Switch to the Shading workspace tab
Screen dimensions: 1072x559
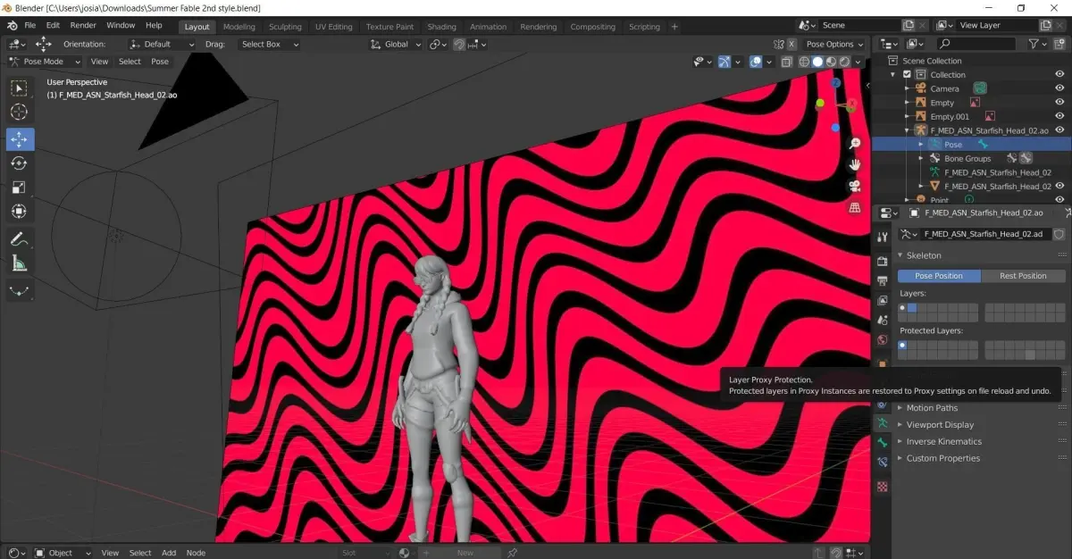point(441,27)
